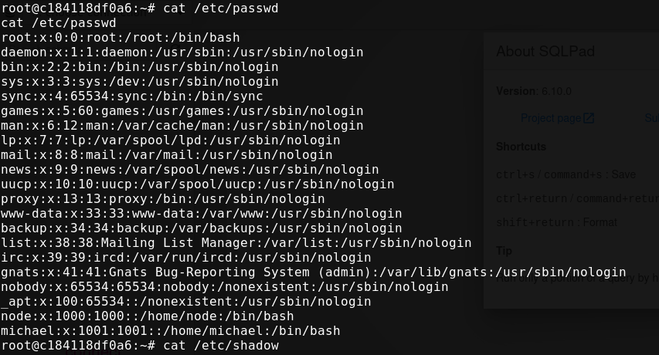The image size is (659, 355).
Task: Click the Mailing List Manager entry
Action: (x=236, y=242)
